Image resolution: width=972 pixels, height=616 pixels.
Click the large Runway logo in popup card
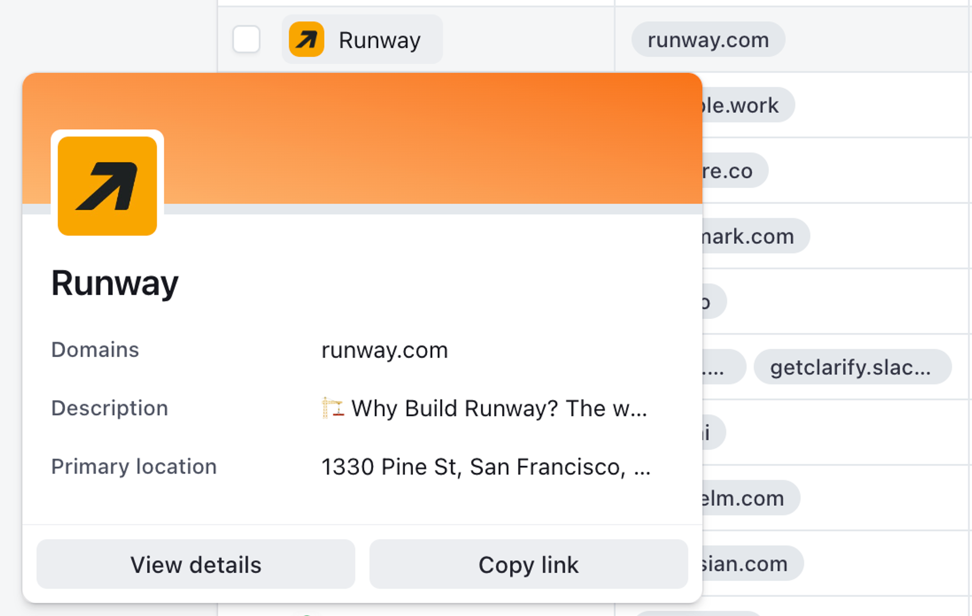coord(107,186)
